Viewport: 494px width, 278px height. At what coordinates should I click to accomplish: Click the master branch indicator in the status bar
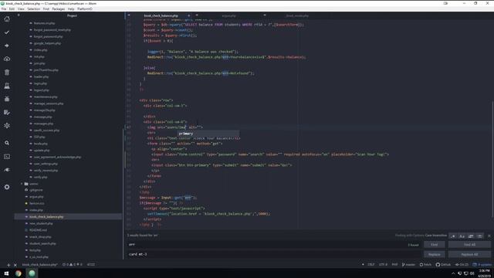[408, 265]
